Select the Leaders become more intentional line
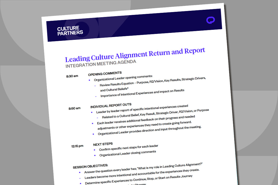The height and width of the screenshot is (185, 278). coord(142,174)
